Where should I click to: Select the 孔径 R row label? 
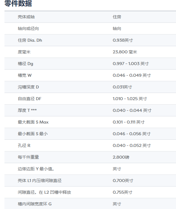coord(24,145)
